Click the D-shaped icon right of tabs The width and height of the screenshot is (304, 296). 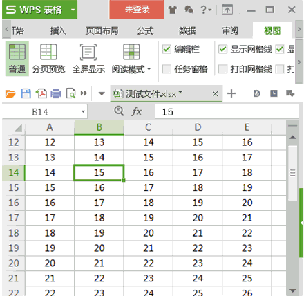[257, 93]
